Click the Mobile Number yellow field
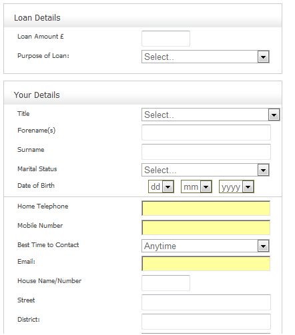Screen dimensions: 295x335 (x=206, y=228)
